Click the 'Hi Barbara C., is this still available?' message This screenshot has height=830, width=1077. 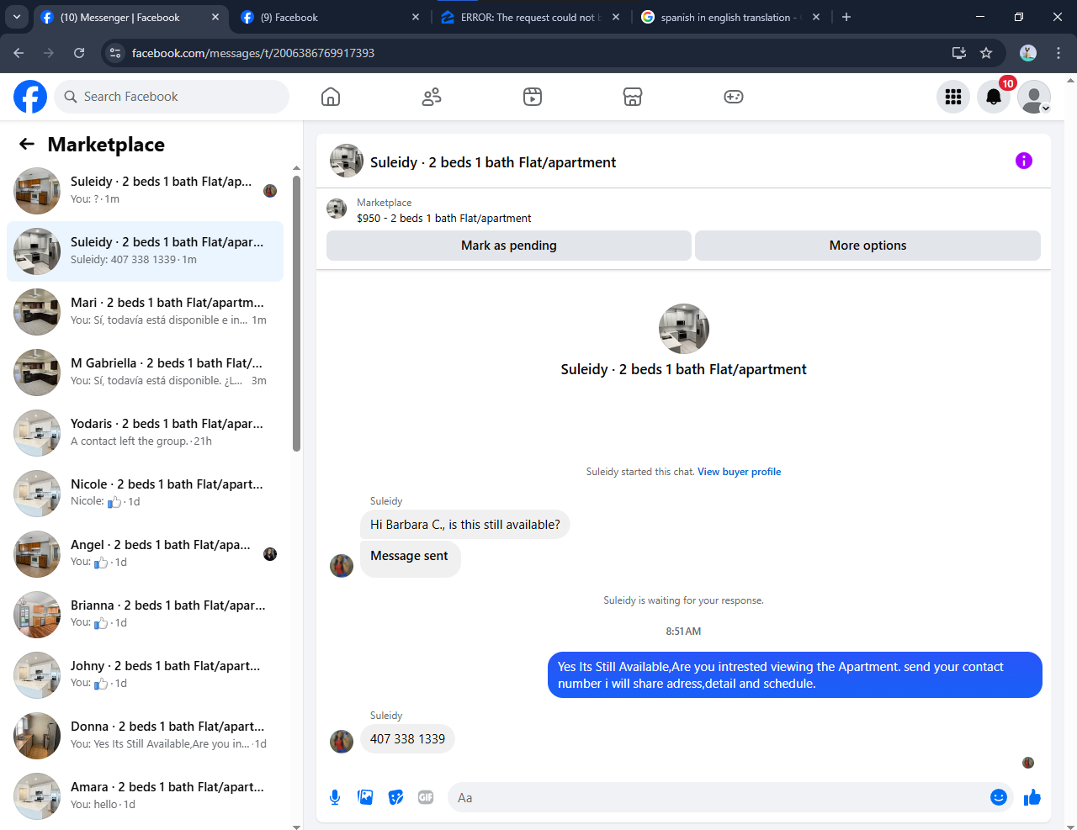point(464,525)
